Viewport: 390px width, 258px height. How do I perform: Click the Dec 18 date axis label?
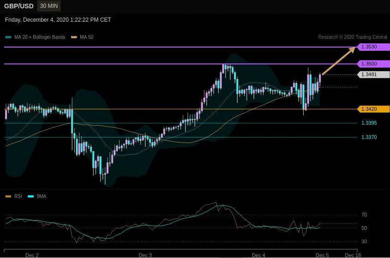(x=353, y=255)
